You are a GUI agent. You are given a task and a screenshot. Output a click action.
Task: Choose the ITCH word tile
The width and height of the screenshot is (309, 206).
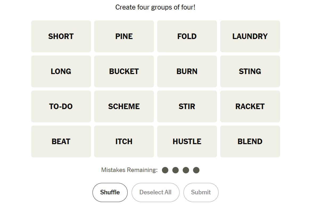tap(124, 141)
